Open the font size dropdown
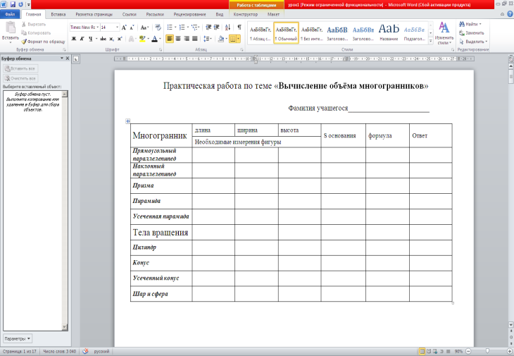 point(115,27)
